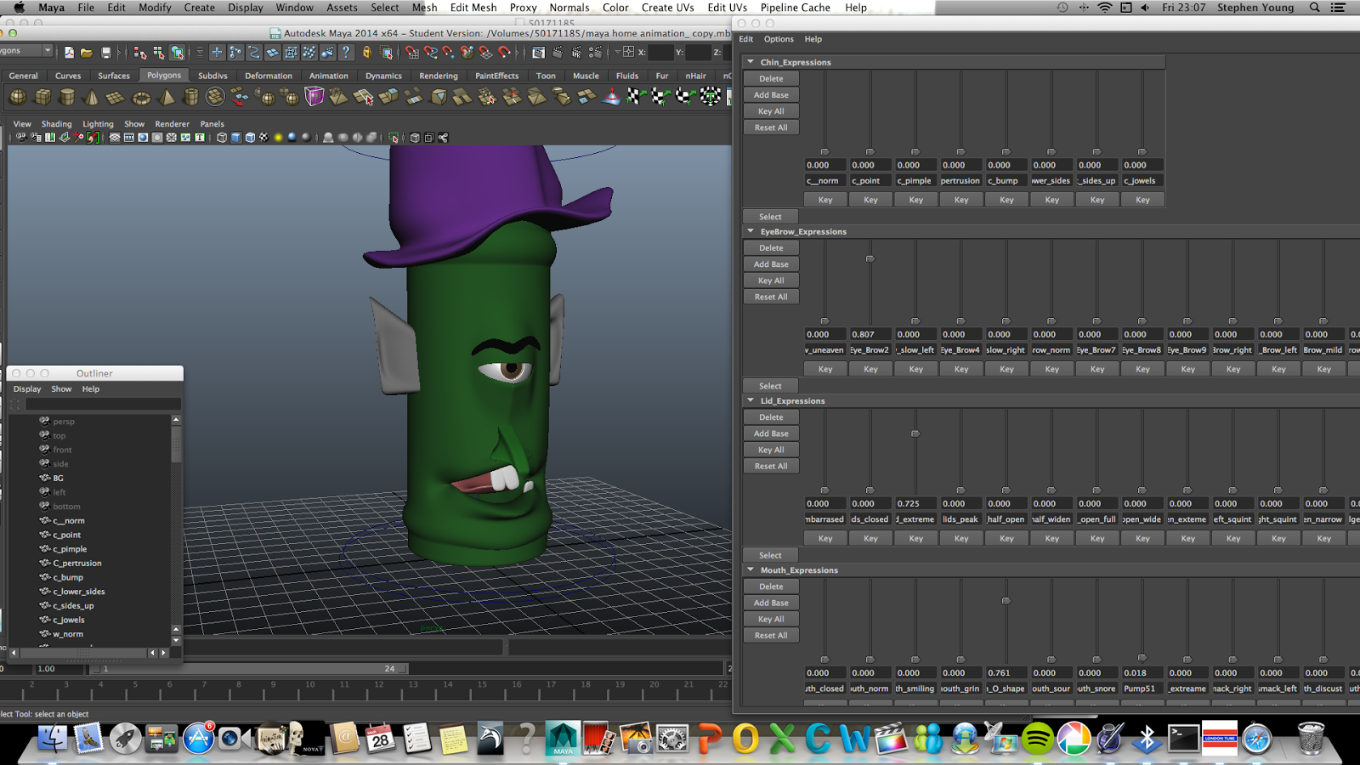Click Key All under Chin_Expressions
The image size is (1360, 765).
(771, 111)
